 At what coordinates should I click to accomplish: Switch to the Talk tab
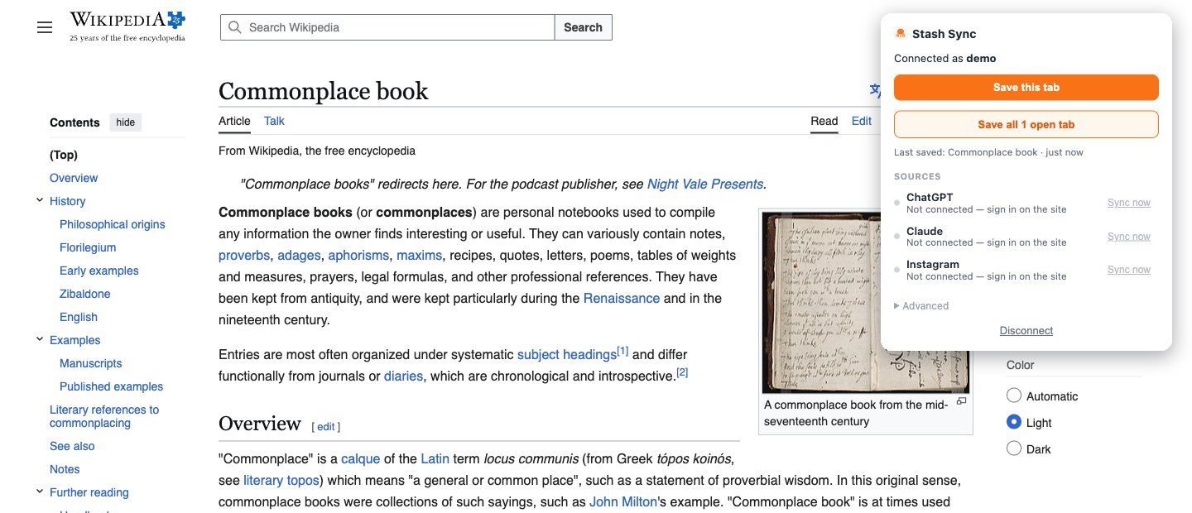point(274,121)
